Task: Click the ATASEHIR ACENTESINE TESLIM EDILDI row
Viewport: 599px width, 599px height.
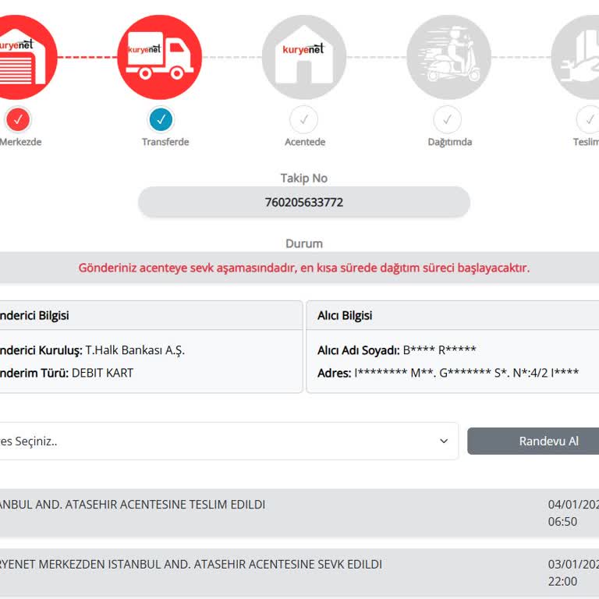Action: coord(299,513)
